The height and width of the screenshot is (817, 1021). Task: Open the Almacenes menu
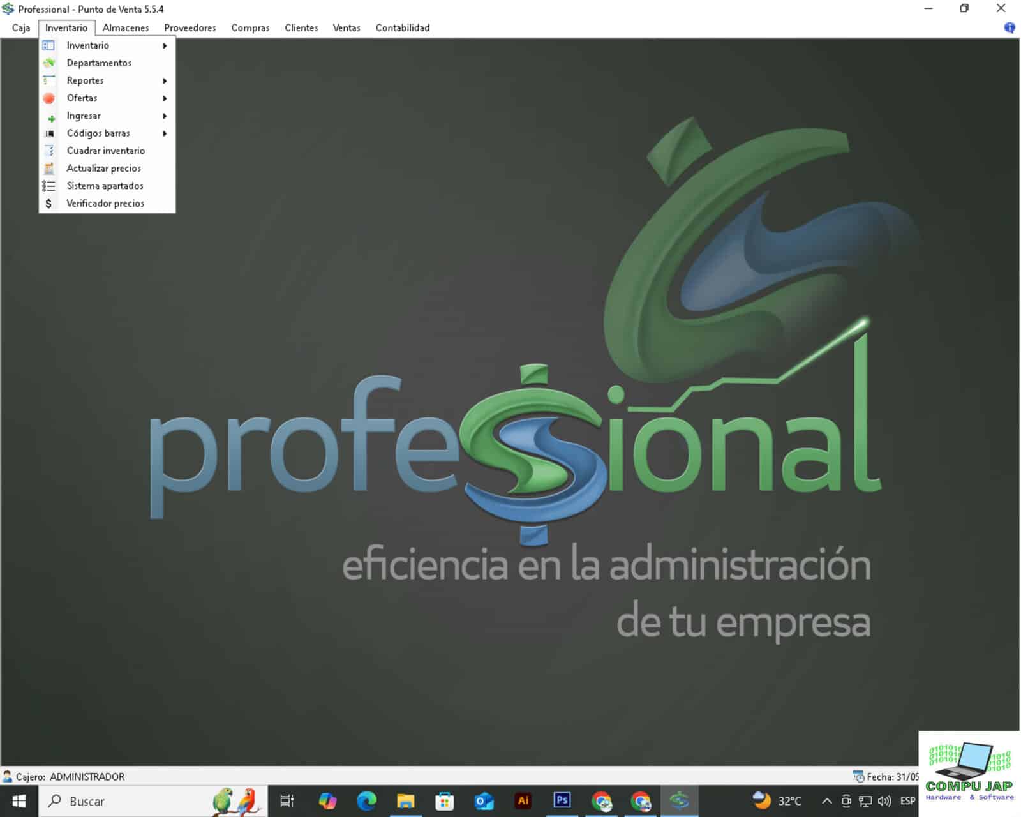pyautogui.click(x=126, y=27)
